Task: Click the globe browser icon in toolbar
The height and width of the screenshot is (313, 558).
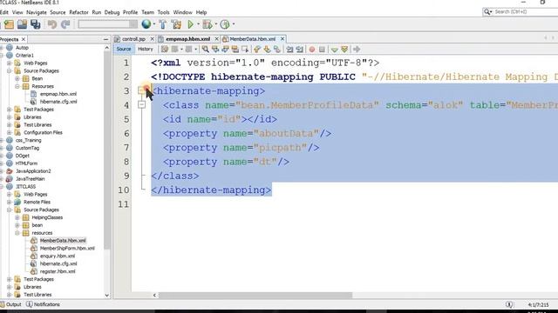Action: tap(146, 24)
